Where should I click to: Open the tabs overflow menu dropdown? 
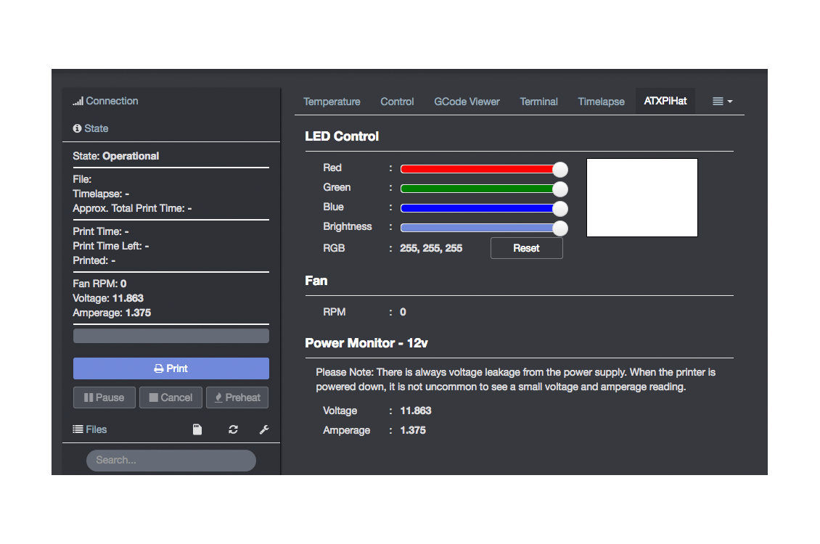[x=722, y=102]
